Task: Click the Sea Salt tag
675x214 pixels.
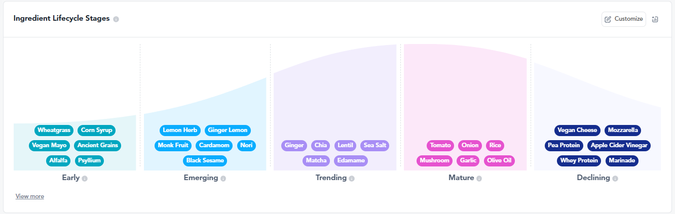Action: click(x=374, y=146)
